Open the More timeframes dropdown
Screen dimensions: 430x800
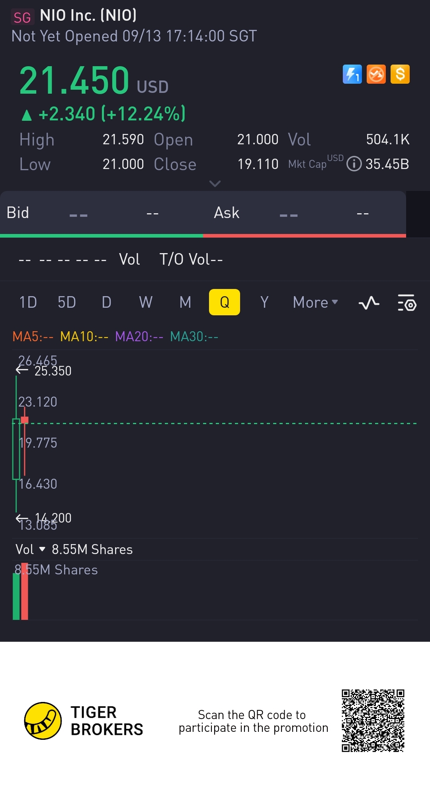[x=315, y=303]
